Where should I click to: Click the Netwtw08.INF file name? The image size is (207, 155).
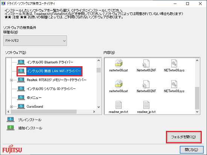[146, 91]
